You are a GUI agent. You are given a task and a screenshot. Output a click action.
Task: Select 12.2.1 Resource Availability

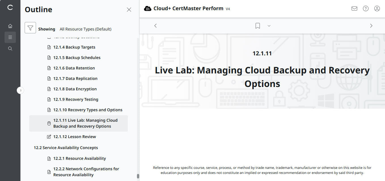[x=79, y=158]
